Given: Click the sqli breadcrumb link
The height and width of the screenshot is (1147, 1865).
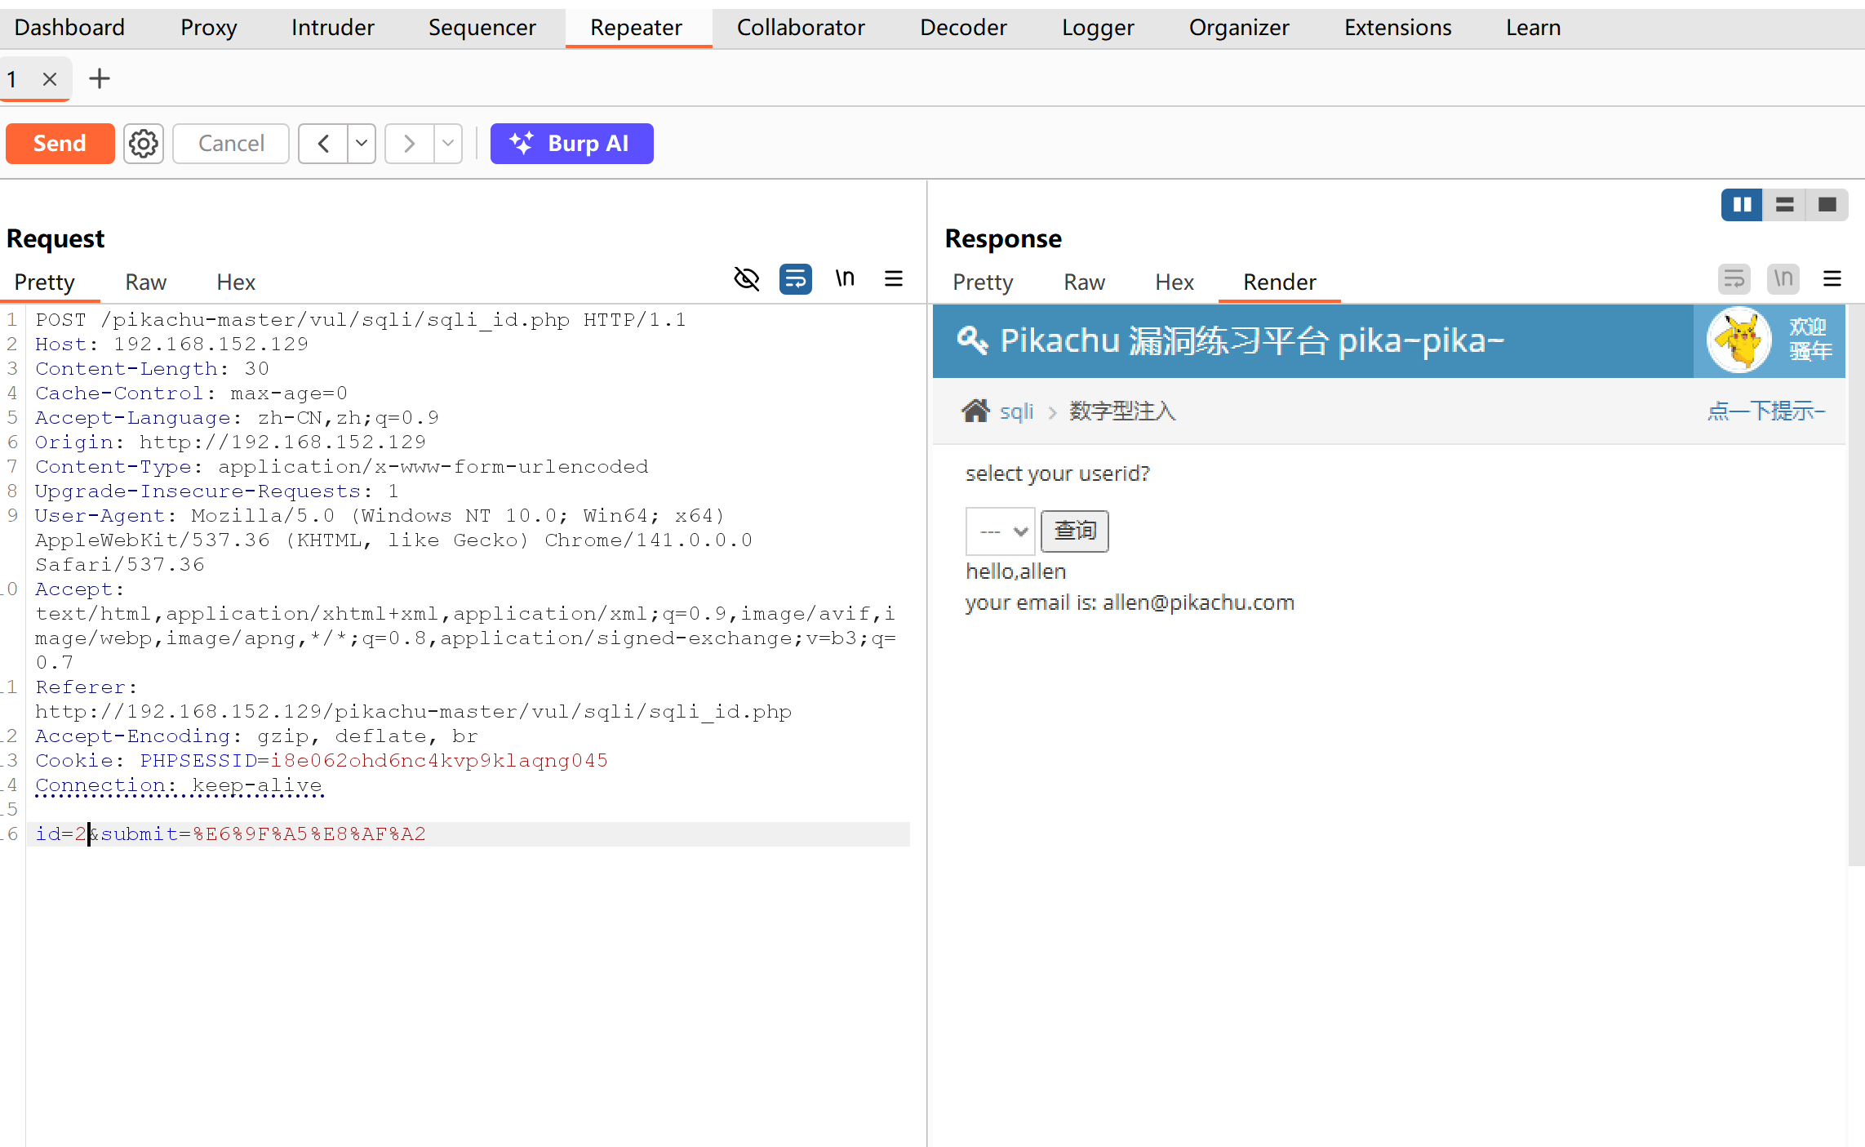Looking at the screenshot, I should coord(1016,411).
